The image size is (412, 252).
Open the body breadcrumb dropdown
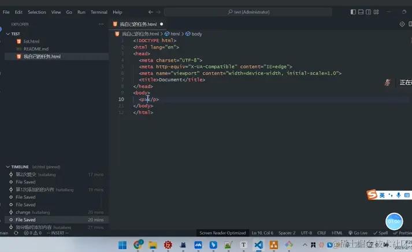(196, 34)
